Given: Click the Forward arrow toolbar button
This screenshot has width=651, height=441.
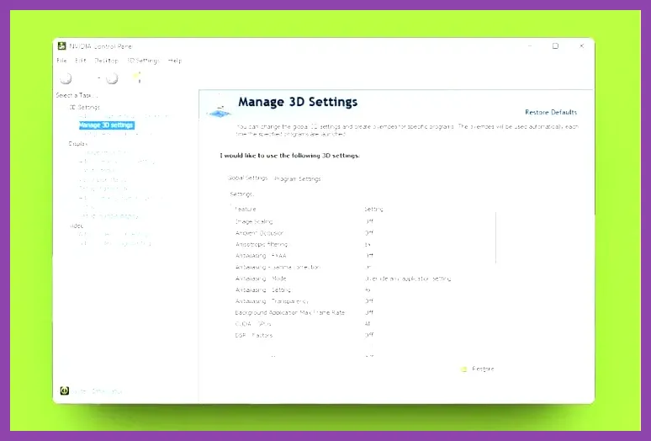Looking at the screenshot, I should pos(112,78).
